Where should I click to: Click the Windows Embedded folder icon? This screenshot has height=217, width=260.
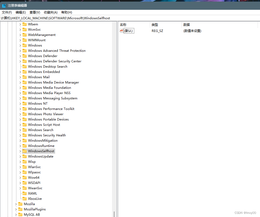(x=25, y=72)
